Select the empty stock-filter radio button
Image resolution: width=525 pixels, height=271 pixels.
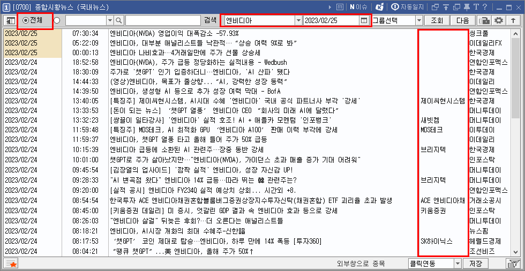point(57,20)
